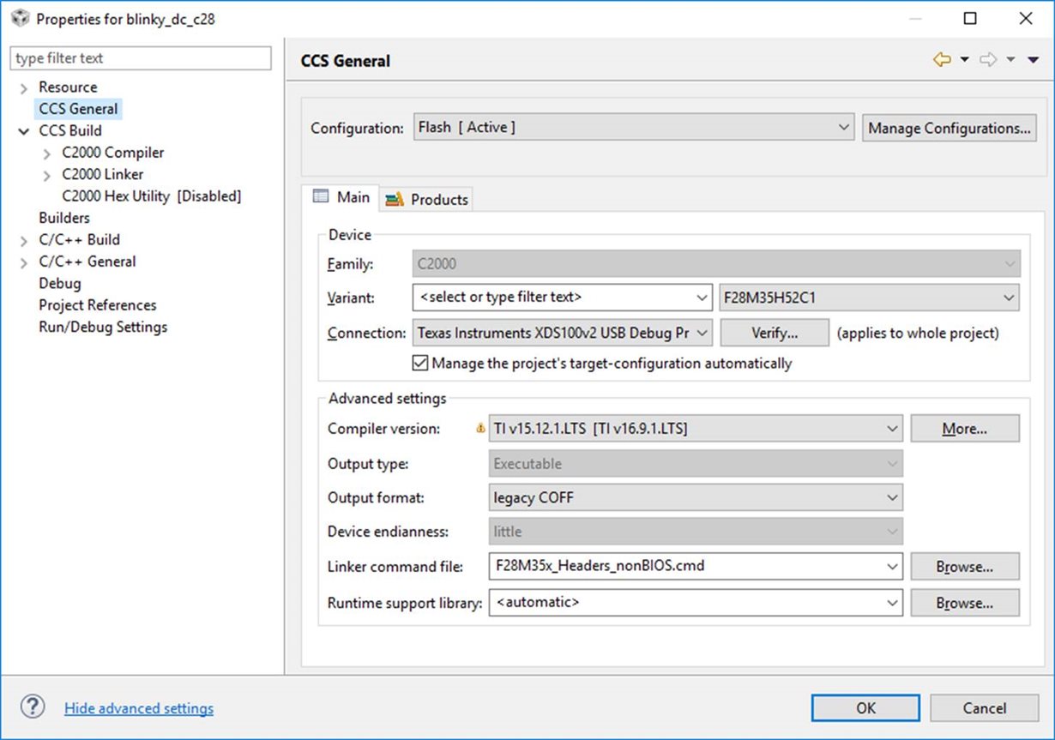Switch to the Main tab
The height and width of the screenshot is (740, 1055).
(x=343, y=197)
